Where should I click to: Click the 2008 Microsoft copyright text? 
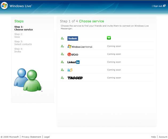tap(10, 137)
